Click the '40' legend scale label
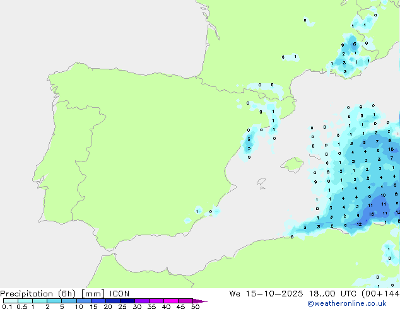 (x=166, y=306)
